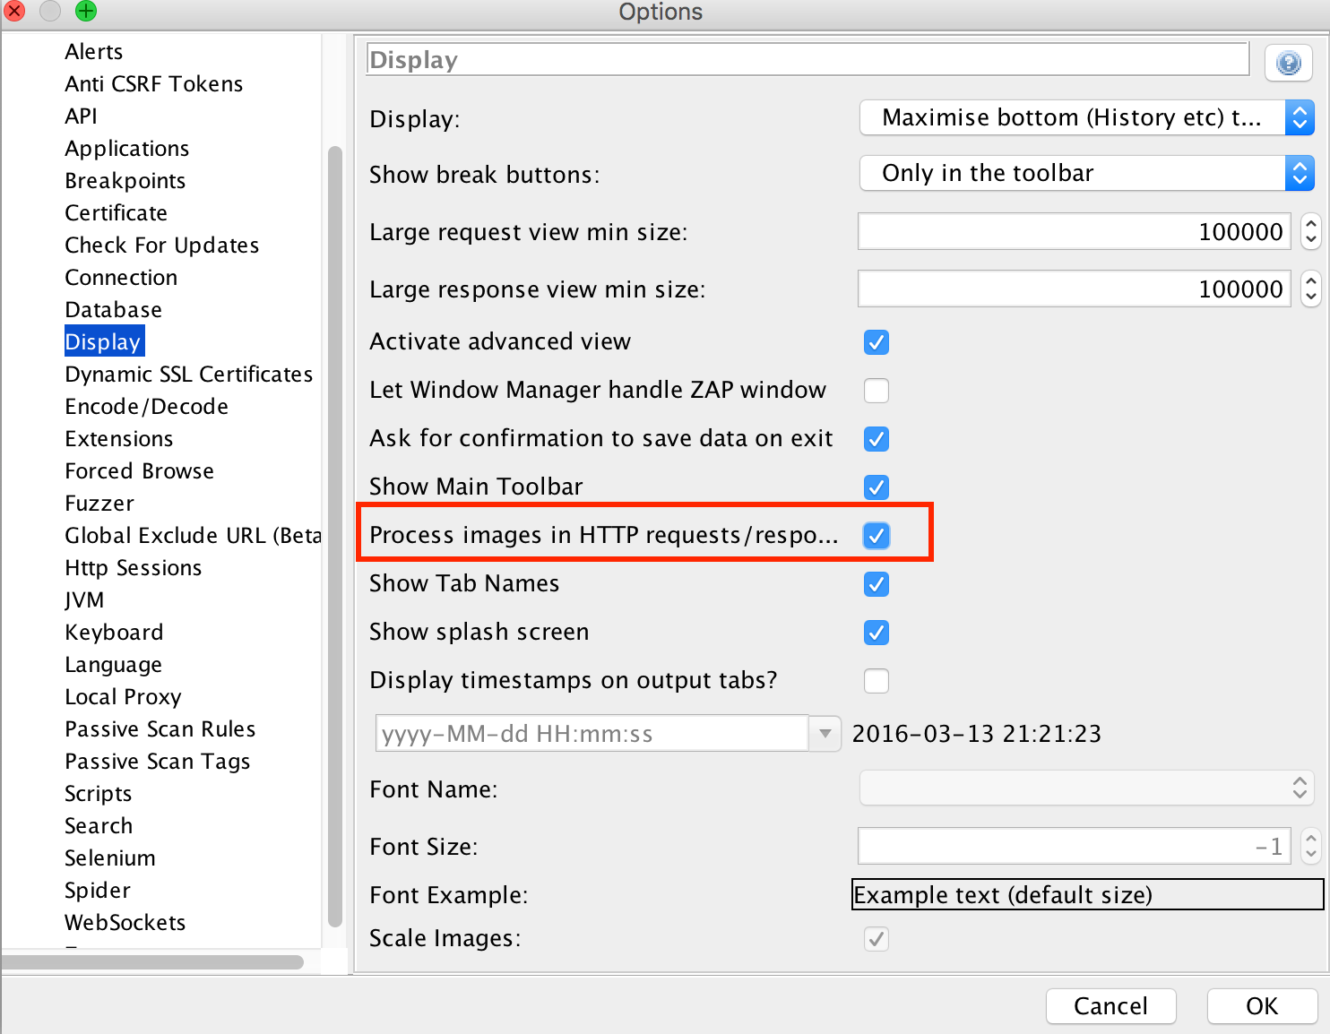Open the timestamp format dropdown
The image size is (1330, 1034).
[x=824, y=733]
